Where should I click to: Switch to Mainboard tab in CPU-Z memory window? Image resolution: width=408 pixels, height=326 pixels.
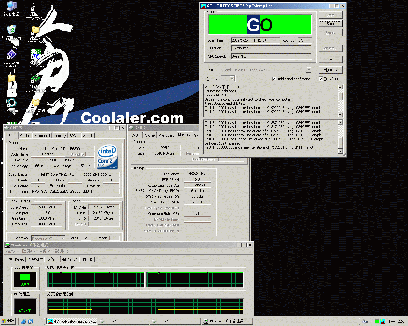pos(166,135)
